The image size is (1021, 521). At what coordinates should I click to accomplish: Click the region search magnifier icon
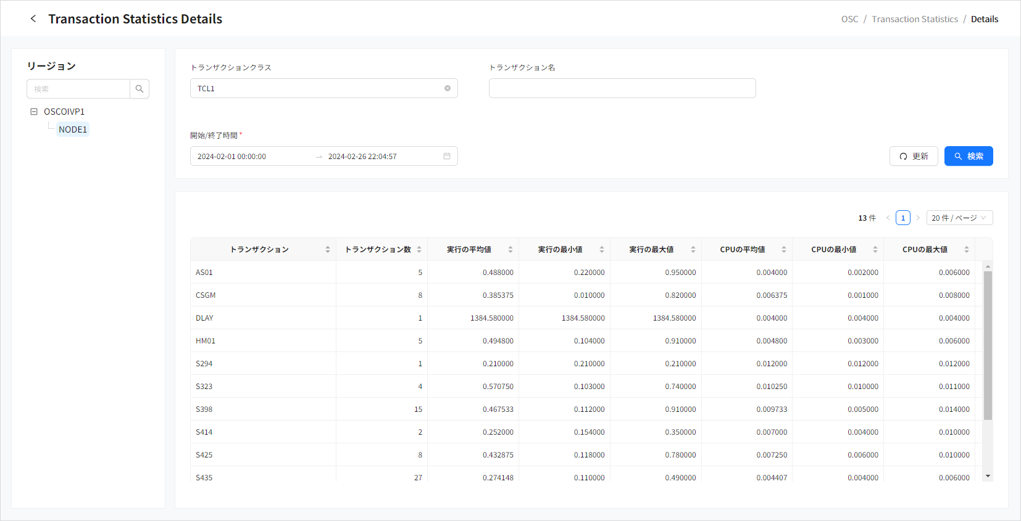(x=140, y=89)
